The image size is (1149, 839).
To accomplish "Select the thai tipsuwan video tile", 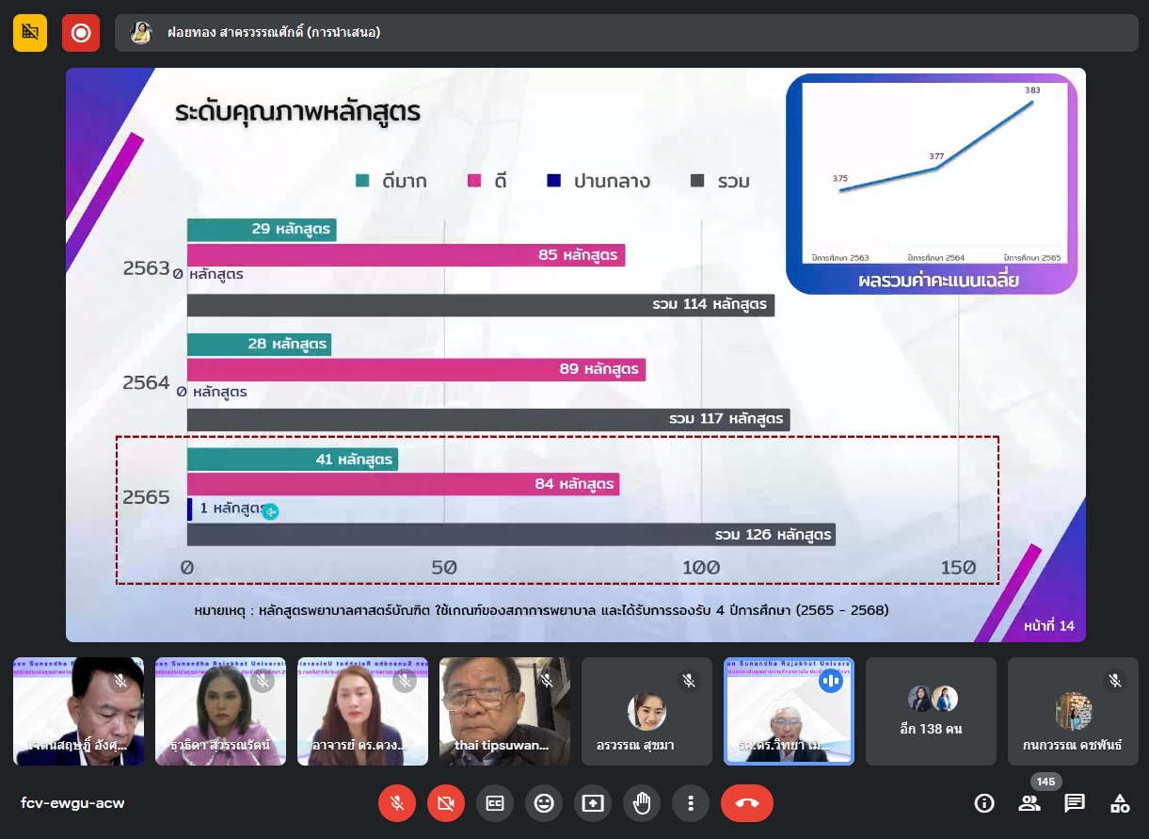I will click(504, 710).
